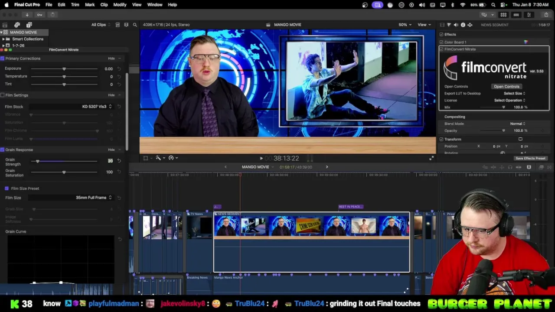
Task: Open the Edit menu
Action: click(62, 5)
